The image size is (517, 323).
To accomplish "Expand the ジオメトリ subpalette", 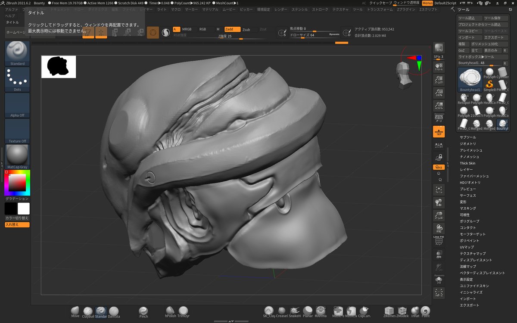I will coord(468,144).
